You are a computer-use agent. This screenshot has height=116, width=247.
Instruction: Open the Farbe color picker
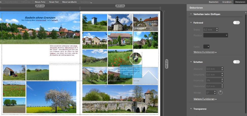tap(206, 47)
